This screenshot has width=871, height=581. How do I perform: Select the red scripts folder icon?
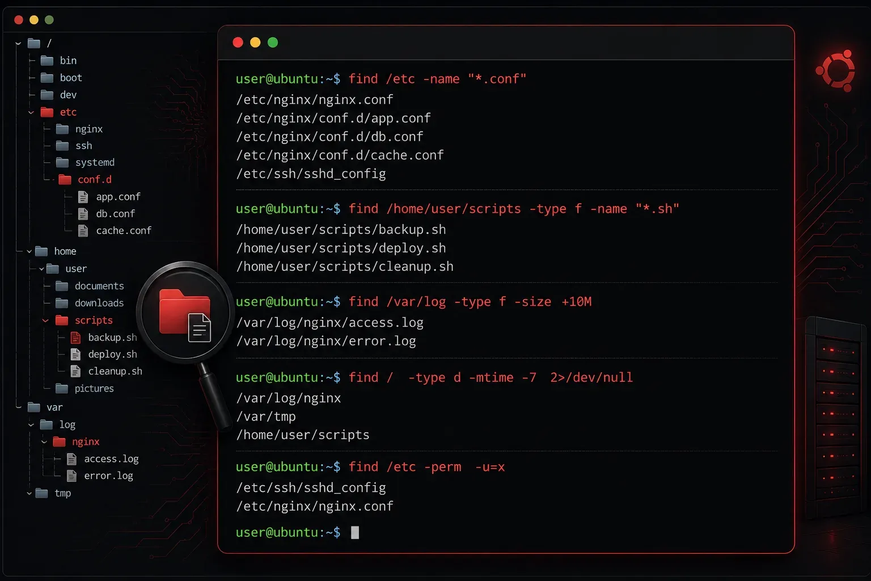[x=62, y=321]
